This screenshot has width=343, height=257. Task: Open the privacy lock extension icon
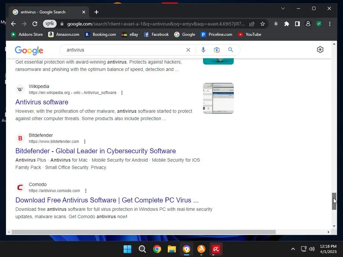pos(276,24)
